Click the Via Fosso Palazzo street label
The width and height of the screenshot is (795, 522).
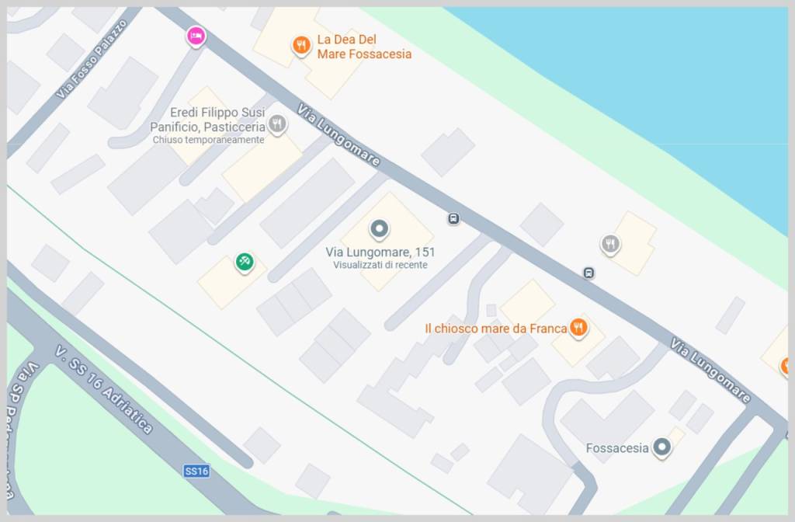[92, 59]
